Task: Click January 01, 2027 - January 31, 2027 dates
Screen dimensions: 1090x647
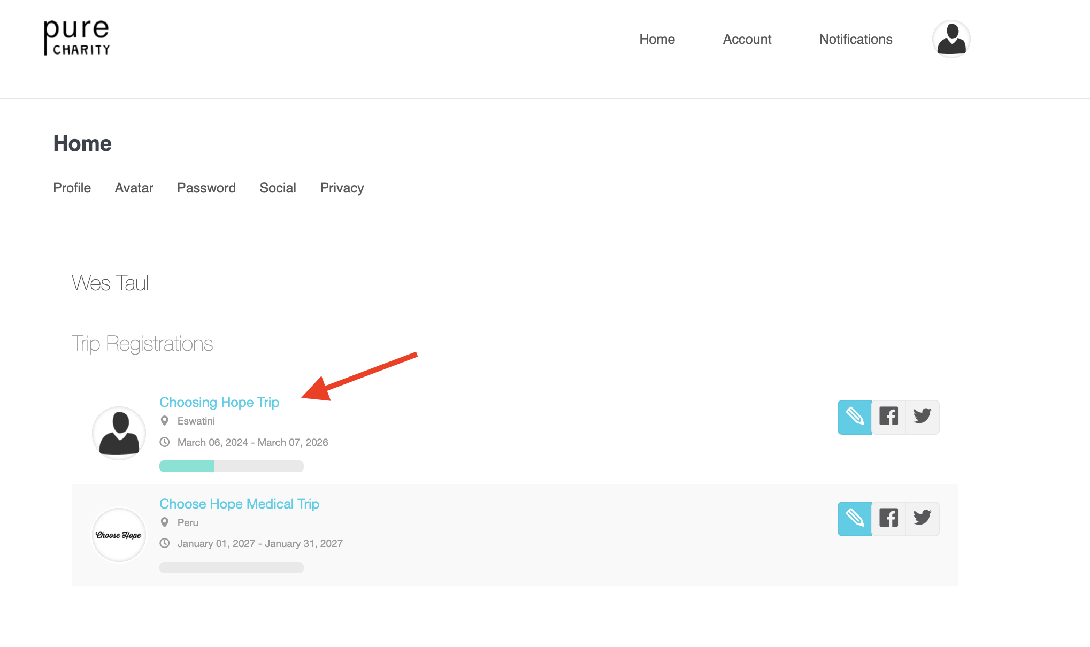Action: click(260, 543)
